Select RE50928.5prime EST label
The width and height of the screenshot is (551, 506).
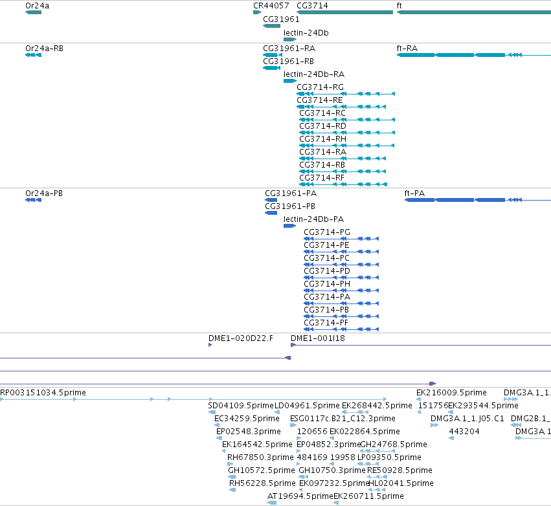tap(399, 471)
